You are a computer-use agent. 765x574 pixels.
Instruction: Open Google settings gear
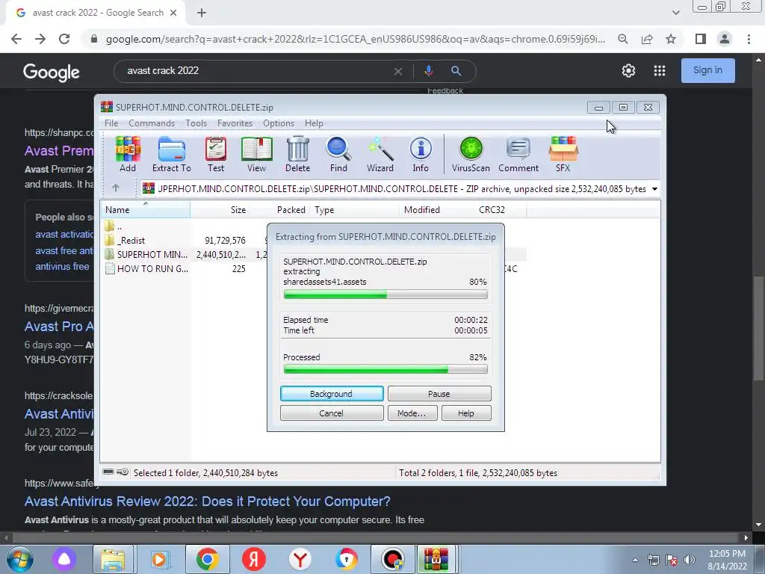(628, 71)
